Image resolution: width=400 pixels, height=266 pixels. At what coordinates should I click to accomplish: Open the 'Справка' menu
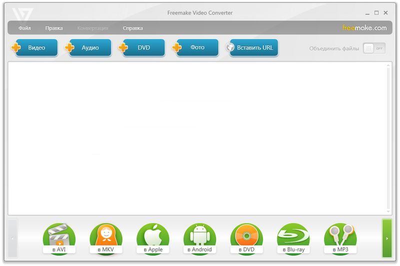coord(132,28)
